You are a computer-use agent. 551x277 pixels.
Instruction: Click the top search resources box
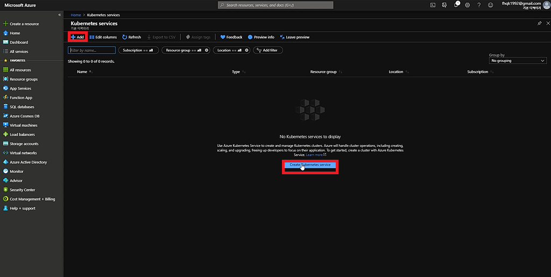[275, 5]
